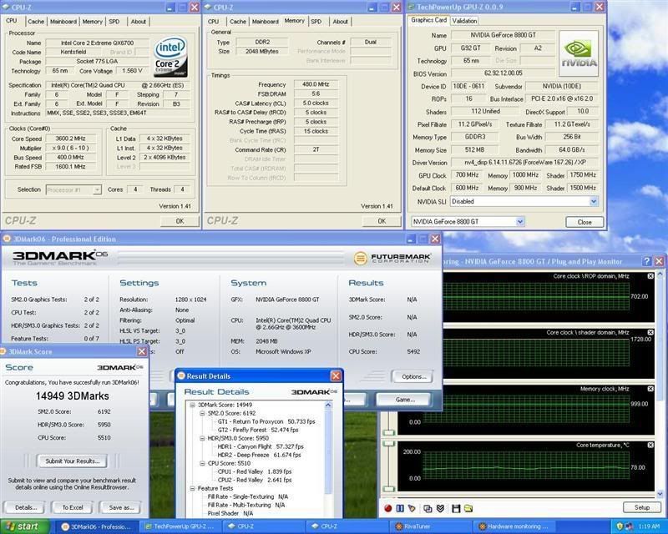Click the cascade windows icon in monitoring toolbar
Viewport: 668px width, 534px height.
(x=428, y=507)
